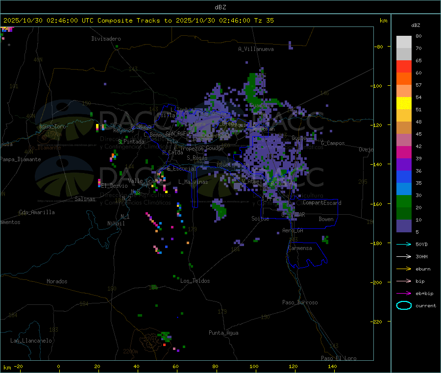441x373 pixels.
Task: Click the Lag.Llancanelo map label
Action: (31, 341)
